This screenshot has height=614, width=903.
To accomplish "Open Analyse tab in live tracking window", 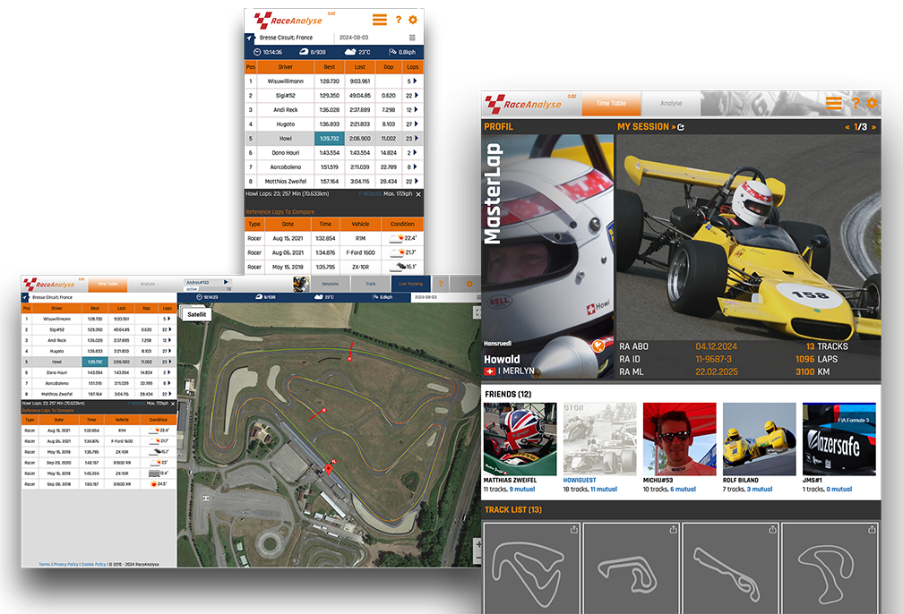I will click(148, 284).
